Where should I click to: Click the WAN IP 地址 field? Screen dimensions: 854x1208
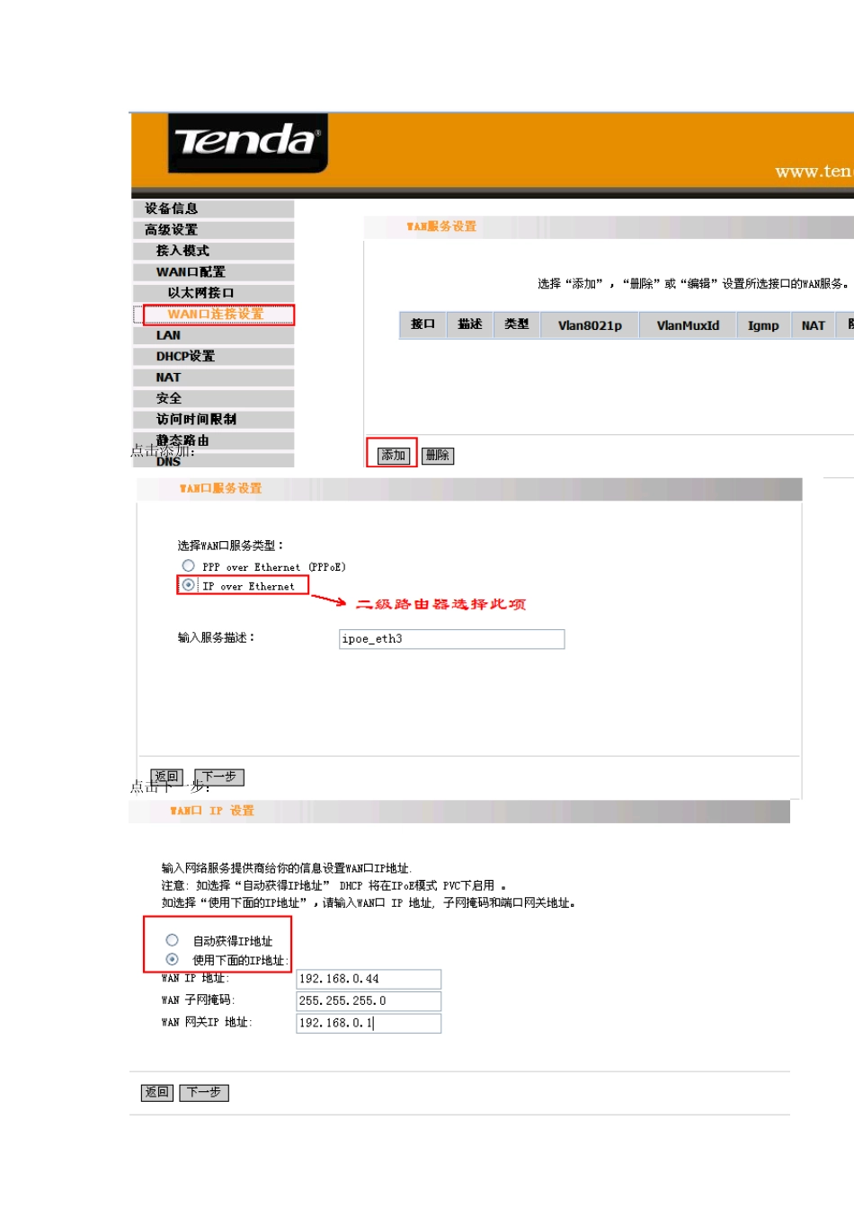(x=369, y=979)
